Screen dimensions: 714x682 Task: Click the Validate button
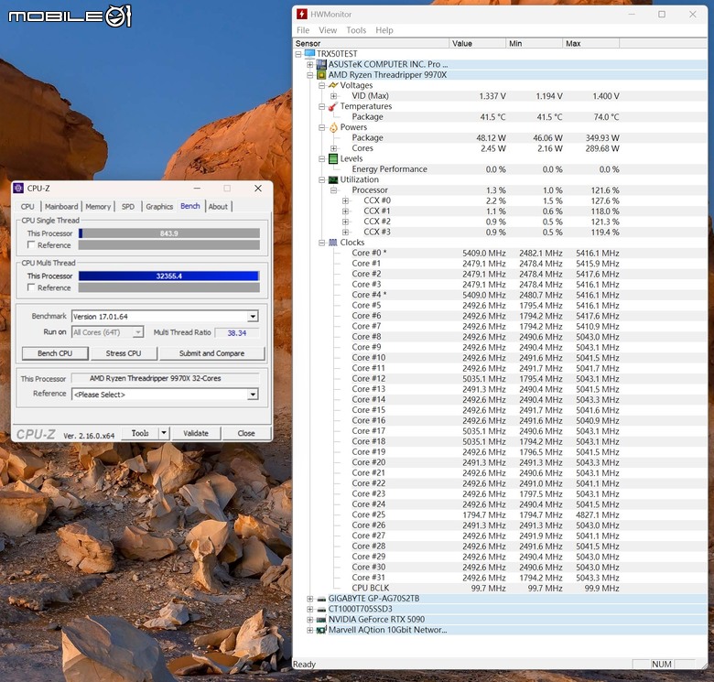pos(196,433)
